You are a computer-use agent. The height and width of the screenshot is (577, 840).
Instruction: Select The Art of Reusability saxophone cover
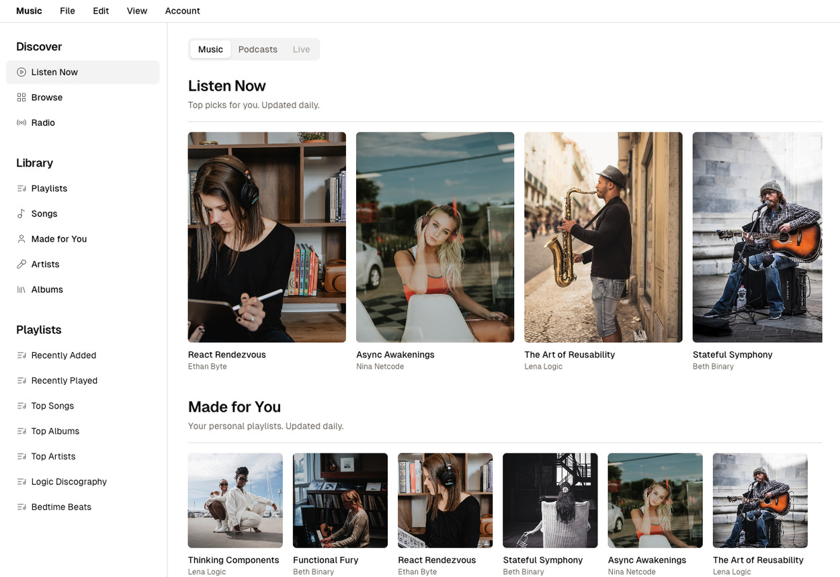(x=603, y=237)
